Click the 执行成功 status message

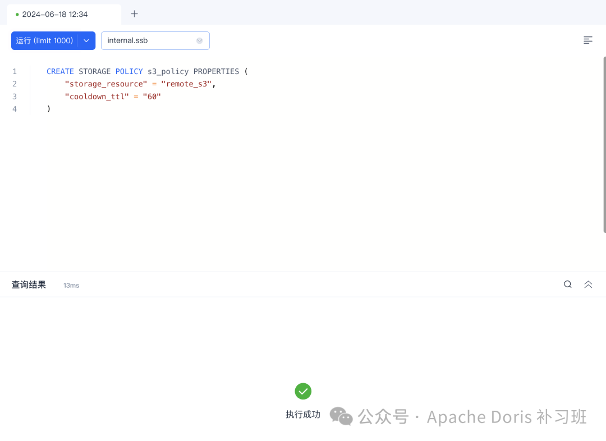303,415
